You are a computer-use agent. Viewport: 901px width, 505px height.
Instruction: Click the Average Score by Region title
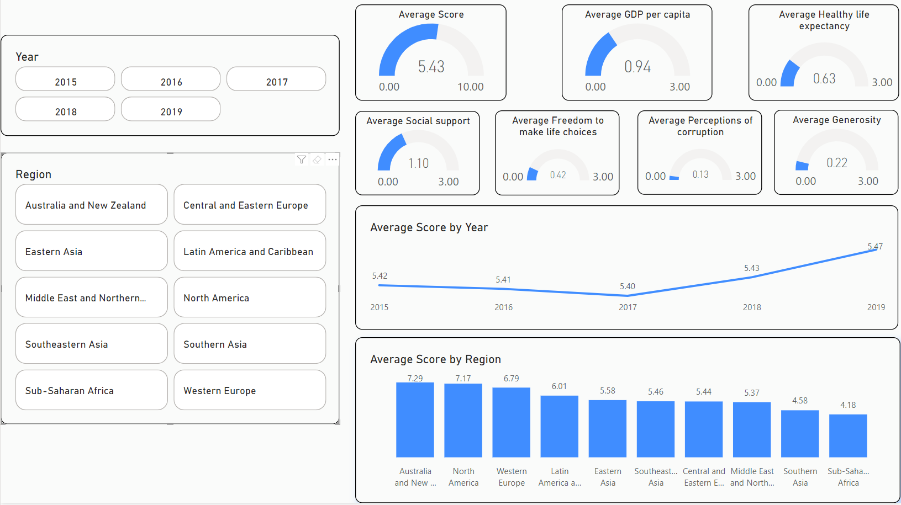435,359
